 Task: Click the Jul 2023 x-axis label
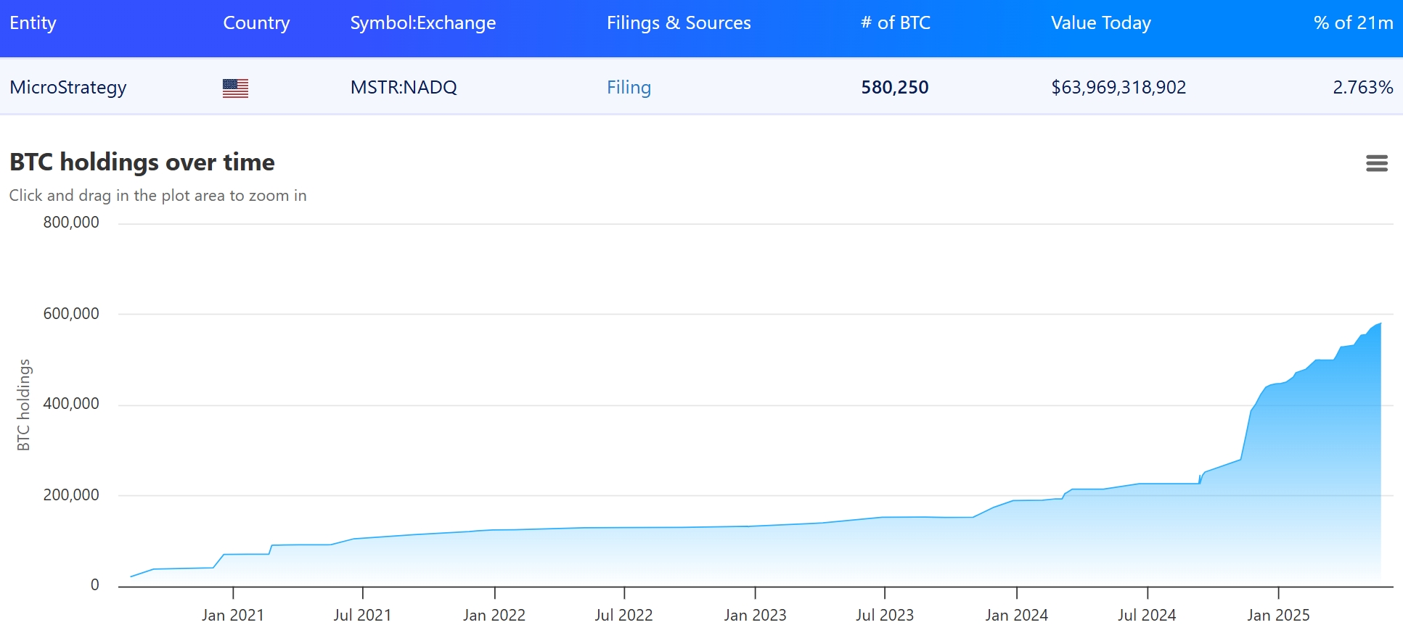(x=884, y=615)
